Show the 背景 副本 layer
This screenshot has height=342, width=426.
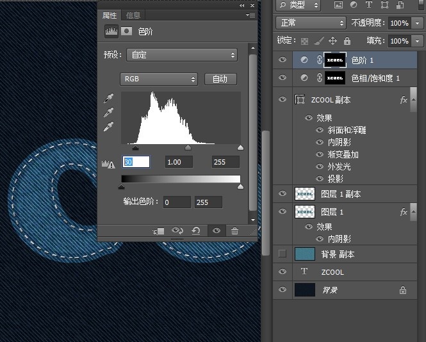tap(283, 254)
